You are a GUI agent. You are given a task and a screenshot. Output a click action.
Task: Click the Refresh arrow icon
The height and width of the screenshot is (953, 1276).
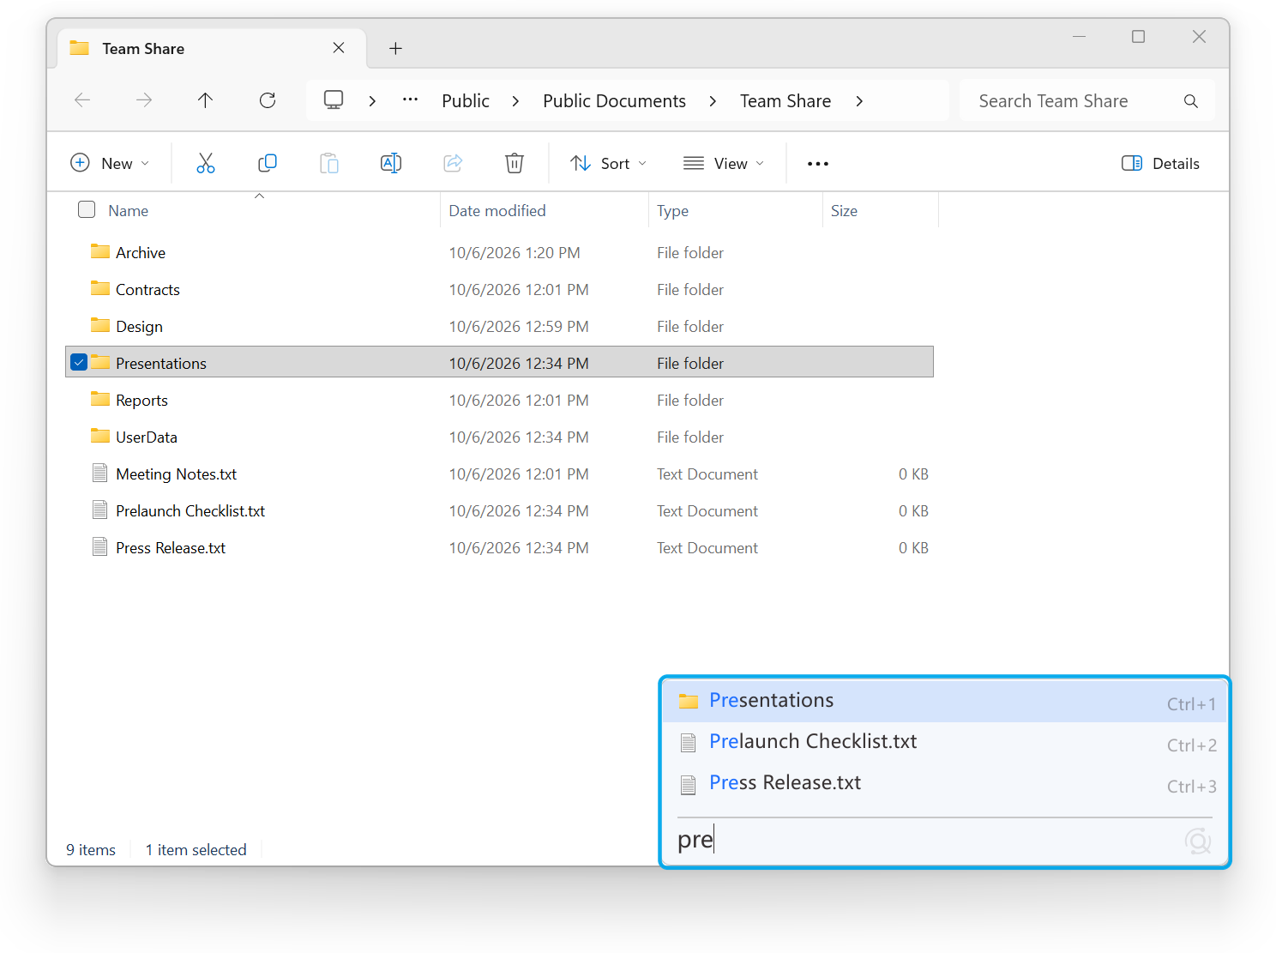[x=268, y=100]
